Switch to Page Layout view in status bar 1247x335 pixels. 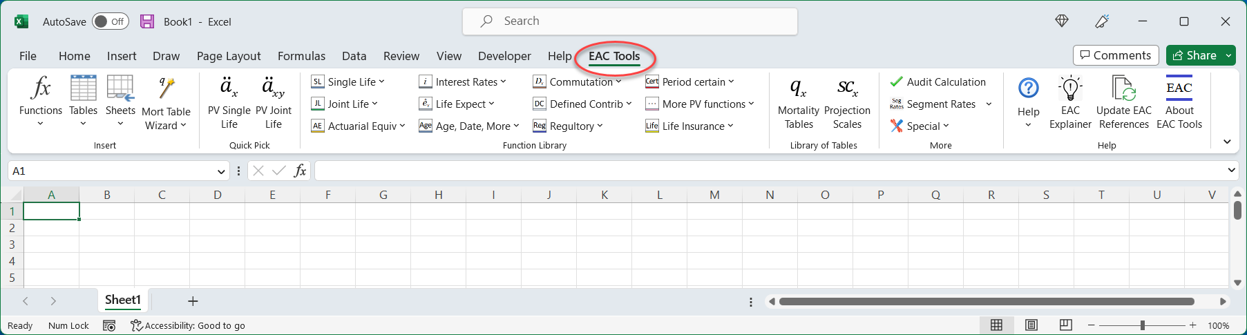pos(1031,325)
